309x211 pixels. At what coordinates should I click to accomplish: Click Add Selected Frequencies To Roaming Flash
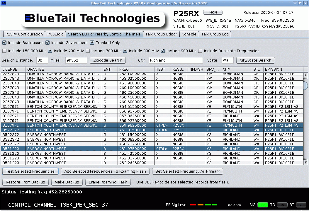pyautogui.click(x=105, y=171)
